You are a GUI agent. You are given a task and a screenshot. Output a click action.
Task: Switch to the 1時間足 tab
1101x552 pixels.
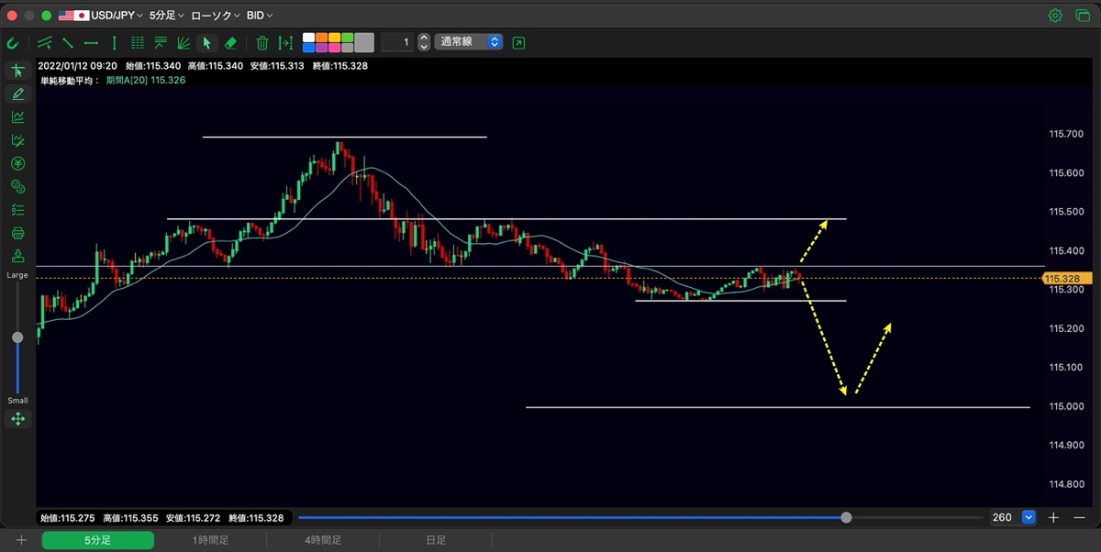(x=210, y=541)
